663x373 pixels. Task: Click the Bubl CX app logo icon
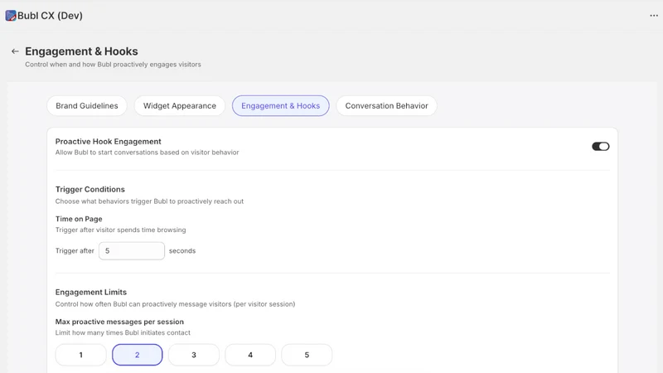coord(11,16)
